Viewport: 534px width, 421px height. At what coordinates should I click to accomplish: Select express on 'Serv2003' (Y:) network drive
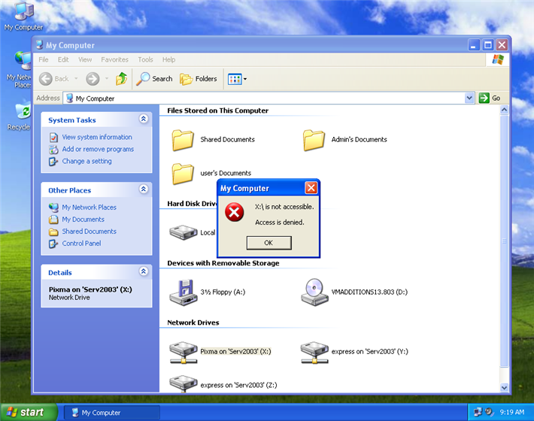315,351
